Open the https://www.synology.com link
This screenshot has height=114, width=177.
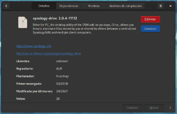pyautogui.click(x=34, y=46)
